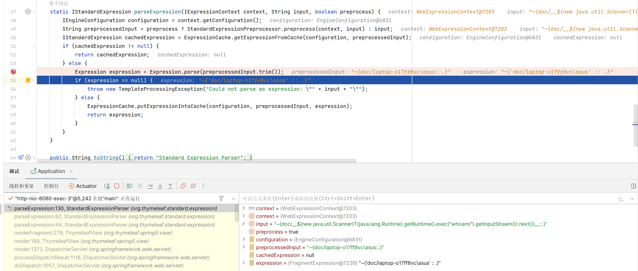Stop the running debug session
The height and width of the screenshot is (271, 638).
(117, 186)
